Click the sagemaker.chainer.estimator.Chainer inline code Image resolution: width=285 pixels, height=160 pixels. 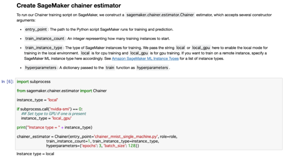160,15
